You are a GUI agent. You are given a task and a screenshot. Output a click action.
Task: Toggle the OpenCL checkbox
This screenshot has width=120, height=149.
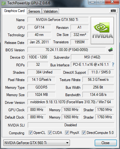31,132
